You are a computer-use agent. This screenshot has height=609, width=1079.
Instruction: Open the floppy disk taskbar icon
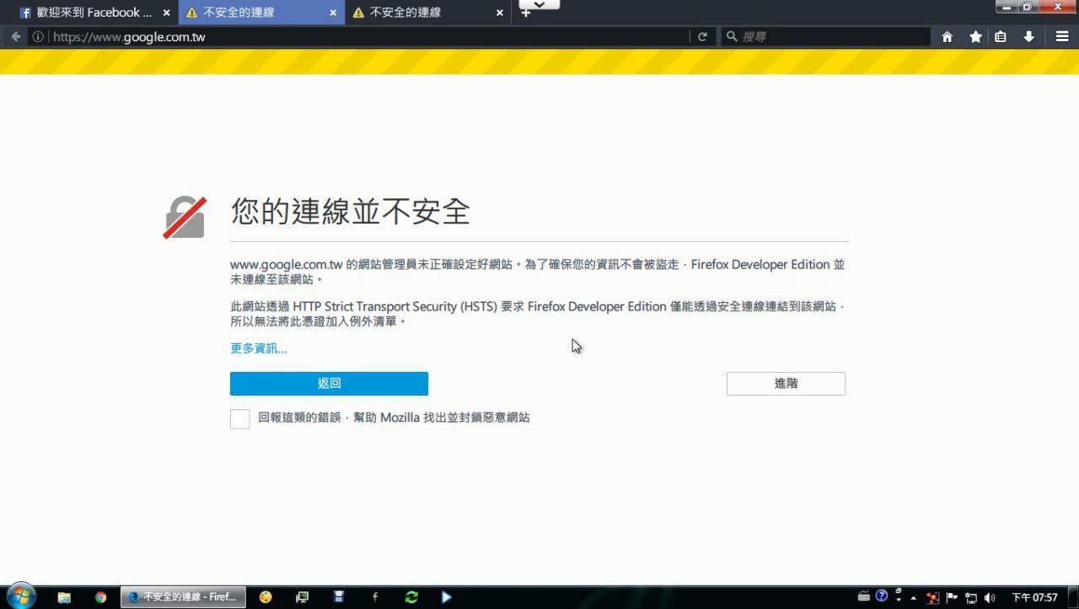click(339, 597)
